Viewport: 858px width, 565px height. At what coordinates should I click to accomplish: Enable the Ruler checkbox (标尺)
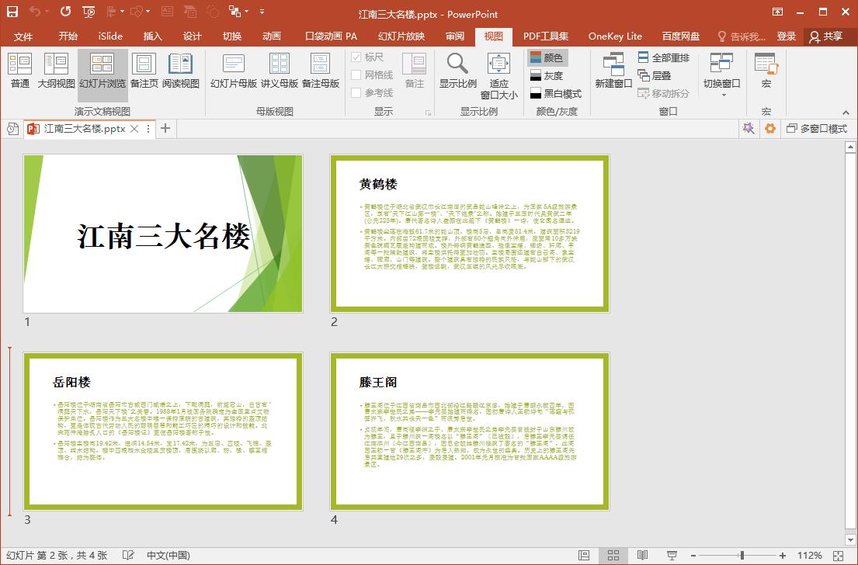coord(356,57)
